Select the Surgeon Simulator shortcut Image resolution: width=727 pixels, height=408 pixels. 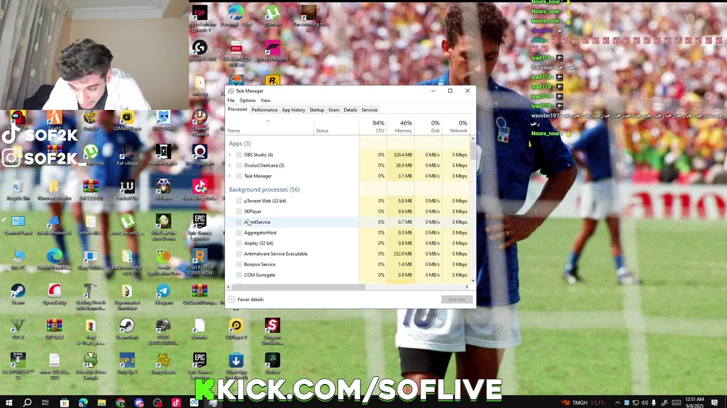click(273, 331)
